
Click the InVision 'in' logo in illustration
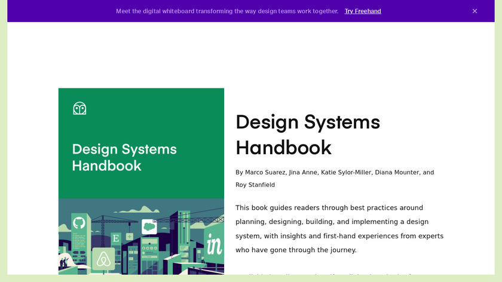(x=214, y=244)
